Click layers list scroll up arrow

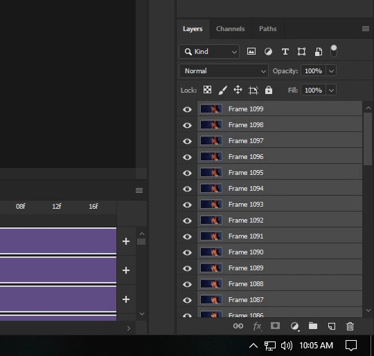coord(368,108)
